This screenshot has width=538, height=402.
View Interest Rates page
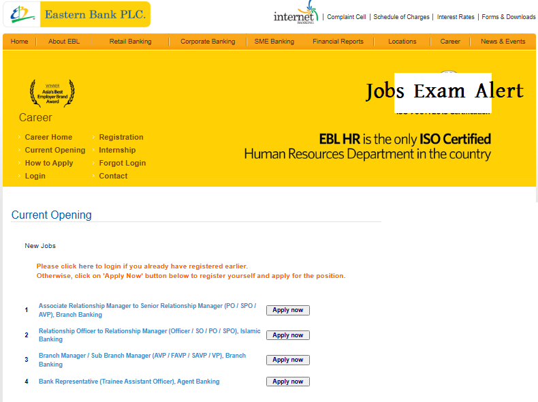point(456,17)
